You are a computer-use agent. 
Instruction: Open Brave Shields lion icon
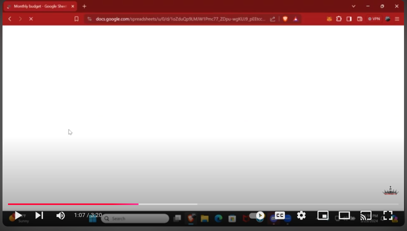[285, 19]
